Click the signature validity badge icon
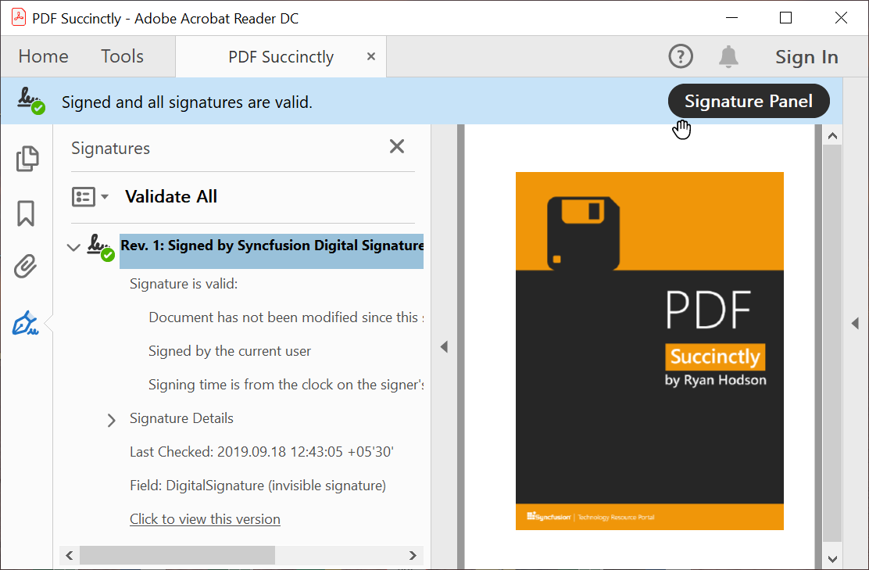Screen dimensions: 869x570 coord(30,101)
